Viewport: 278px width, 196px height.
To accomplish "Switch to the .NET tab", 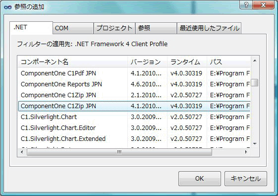I will tap(31, 27).
